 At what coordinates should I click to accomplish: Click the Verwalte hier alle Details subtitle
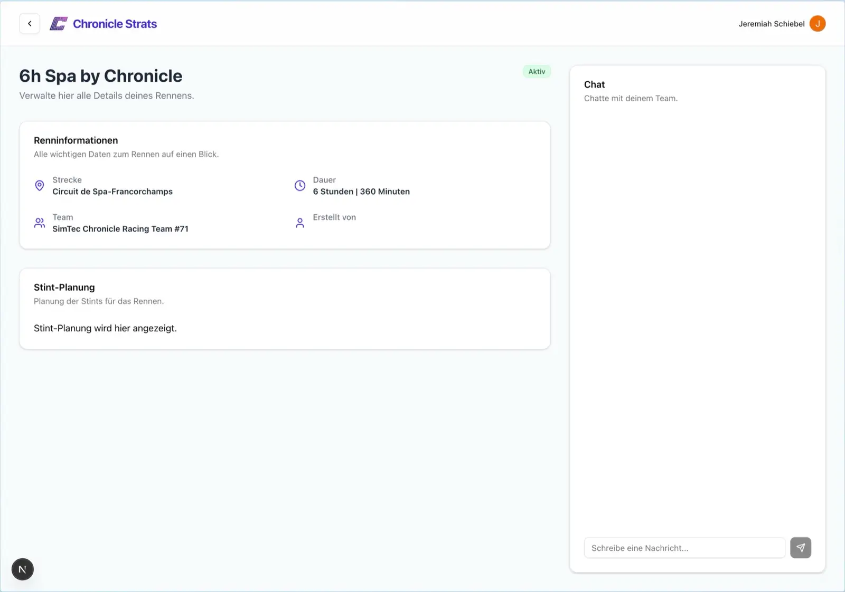click(107, 96)
